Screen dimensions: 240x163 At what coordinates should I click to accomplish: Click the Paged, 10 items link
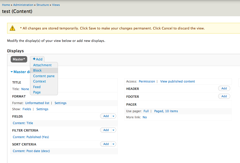pos(166,111)
